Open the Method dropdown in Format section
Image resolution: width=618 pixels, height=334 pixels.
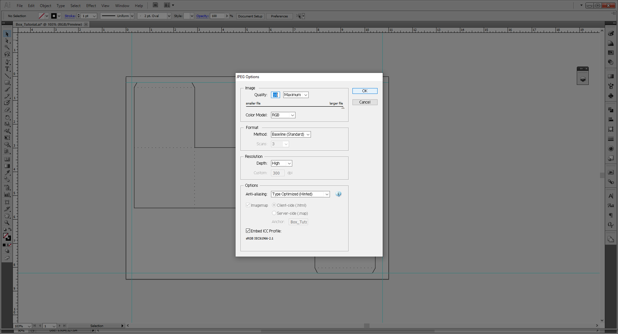coord(308,134)
